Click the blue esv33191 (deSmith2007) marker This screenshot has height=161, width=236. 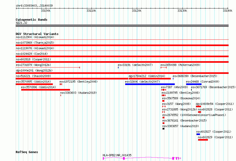click(118, 68)
